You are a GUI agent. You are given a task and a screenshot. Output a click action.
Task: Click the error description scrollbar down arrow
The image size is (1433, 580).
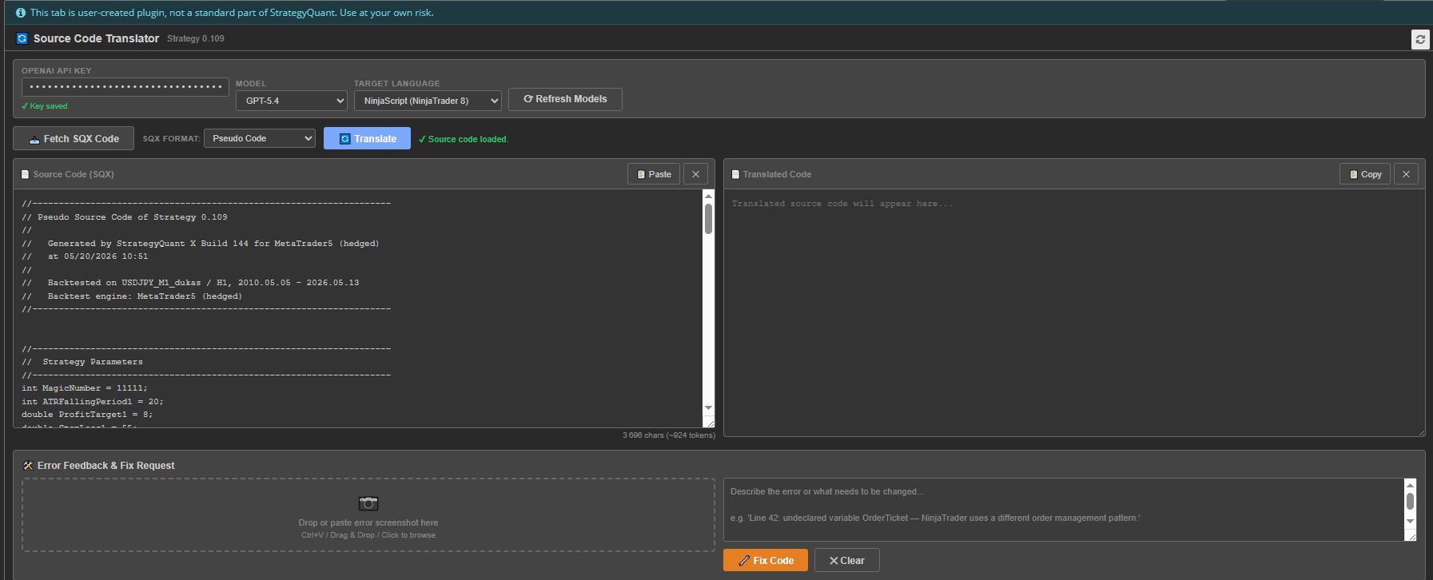click(1410, 521)
